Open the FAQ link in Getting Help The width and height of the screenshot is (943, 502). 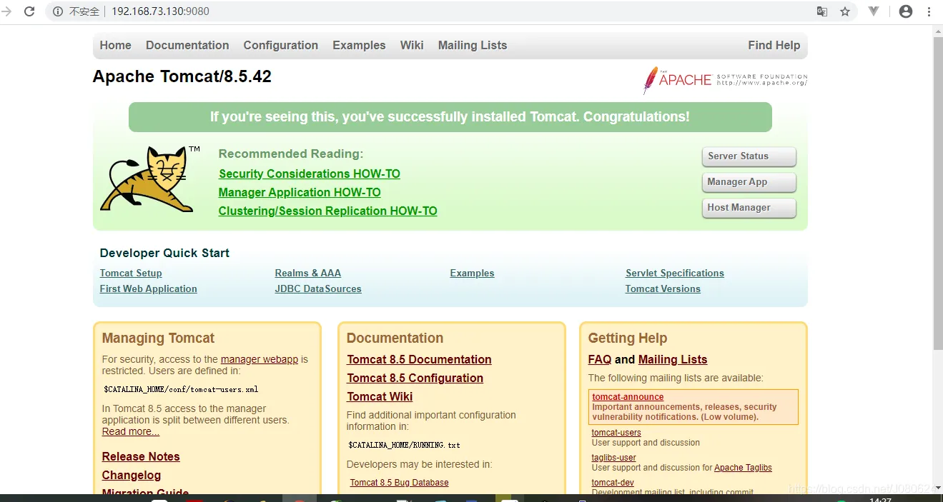point(600,359)
